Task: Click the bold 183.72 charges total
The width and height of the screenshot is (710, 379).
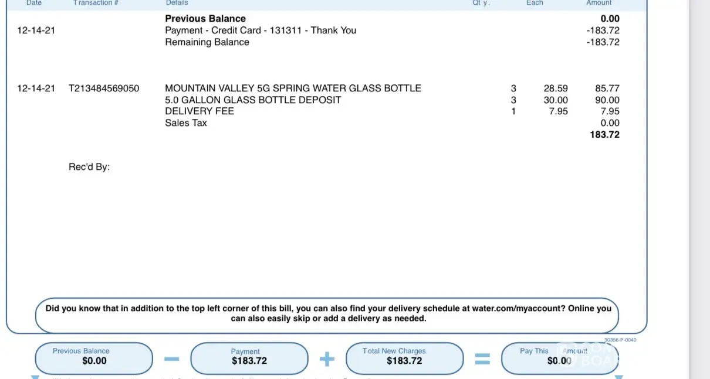Action: click(604, 135)
